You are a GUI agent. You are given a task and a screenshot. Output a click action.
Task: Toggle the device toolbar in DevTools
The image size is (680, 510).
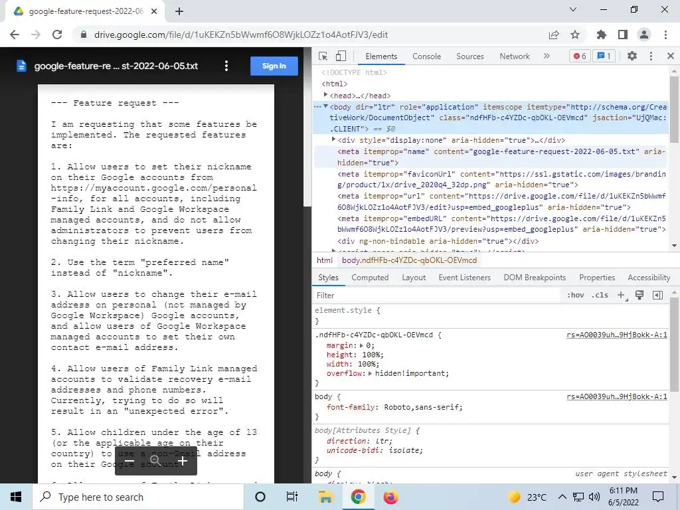pyautogui.click(x=341, y=56)
